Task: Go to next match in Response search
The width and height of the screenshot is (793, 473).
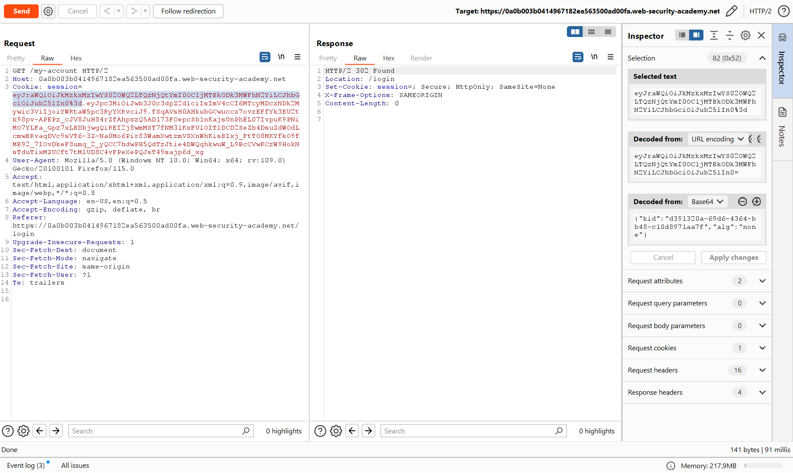Action: [x=369, y=431]
